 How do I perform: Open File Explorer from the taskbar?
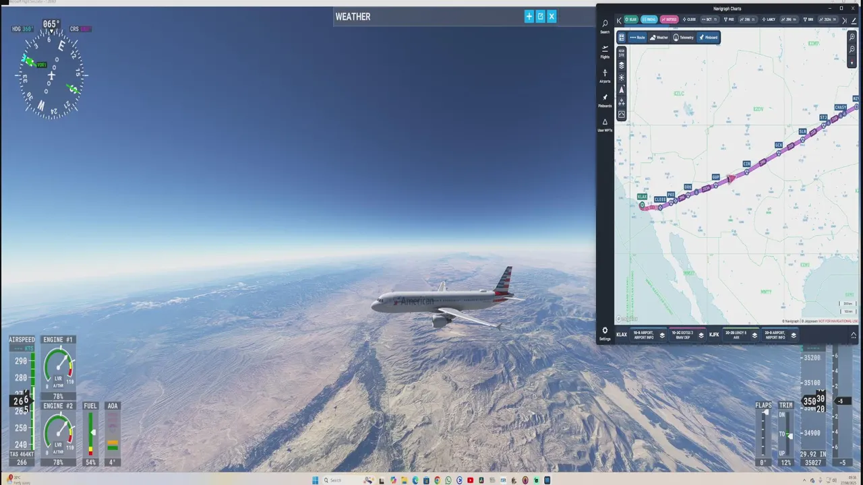pyautogui.click(x=405, y=480)
